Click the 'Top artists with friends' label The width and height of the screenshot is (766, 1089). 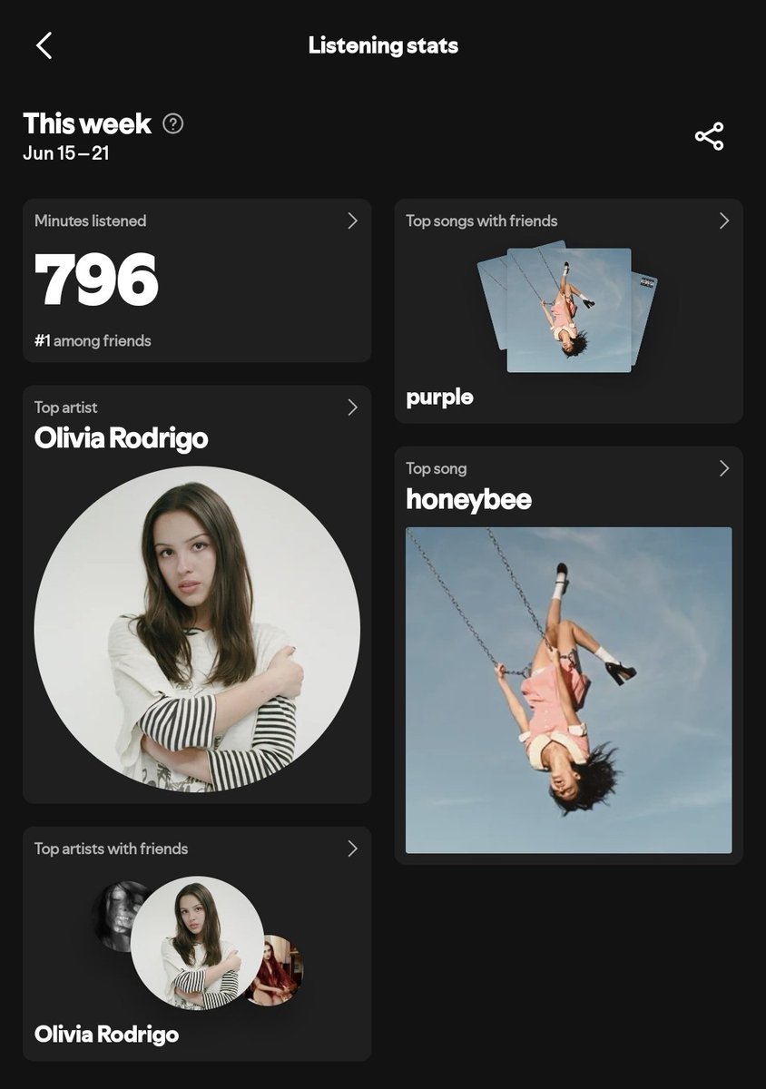[x=111, y=849]
